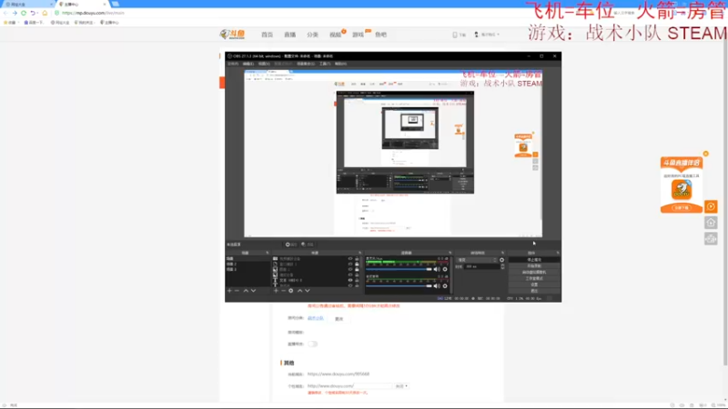Screen dimensions: 728x409
Task: Move scene up in OBS scenes panel
Action: point(246,291)
